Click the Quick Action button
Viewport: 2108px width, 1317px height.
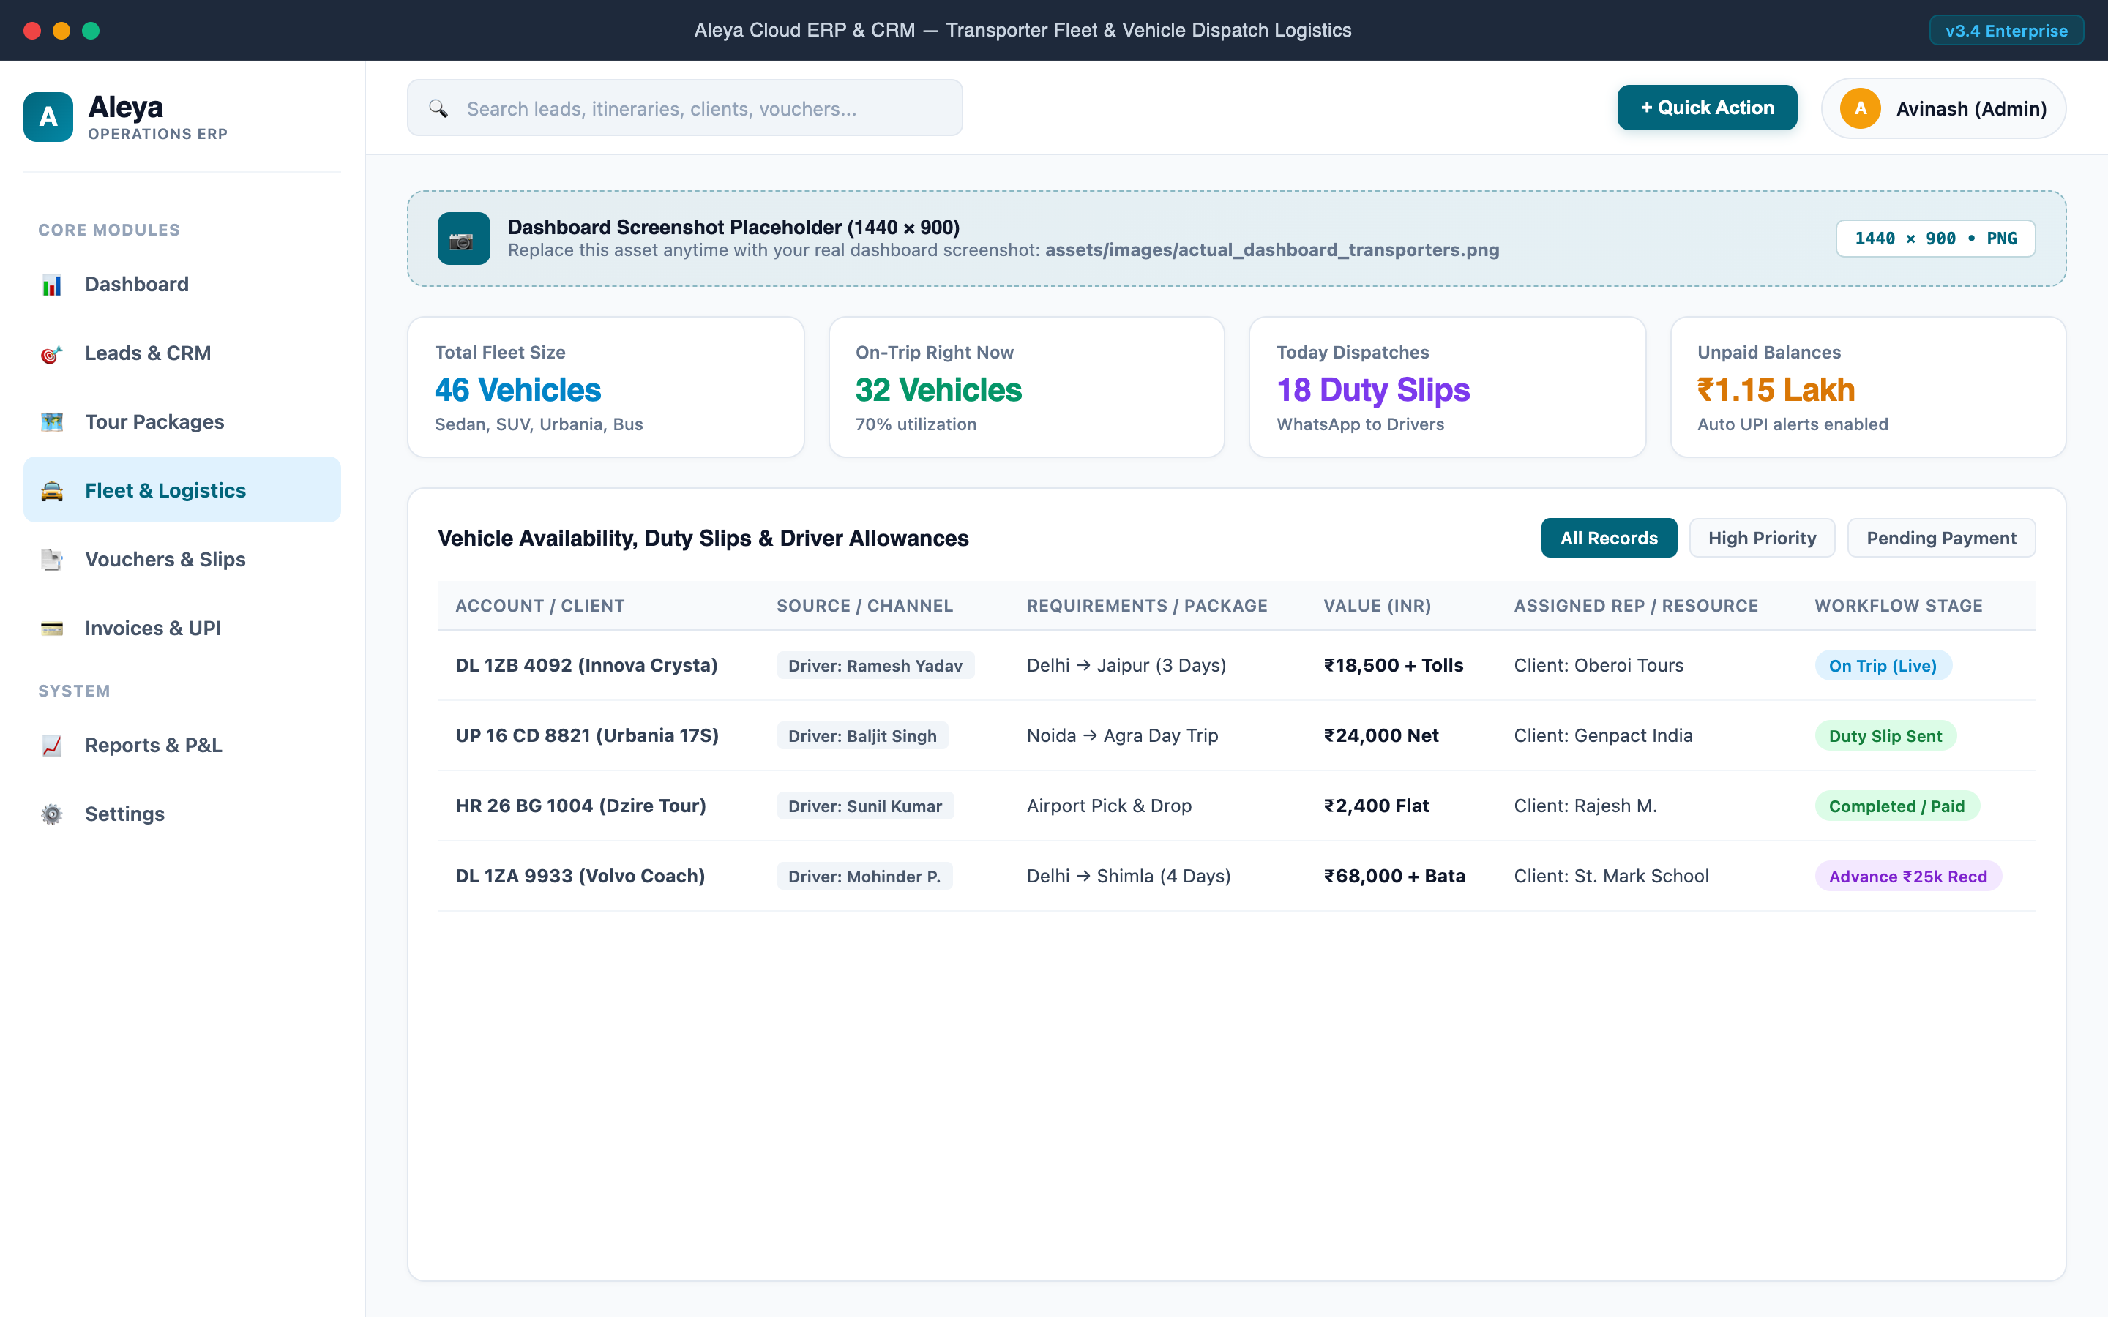pos(1708,108)
